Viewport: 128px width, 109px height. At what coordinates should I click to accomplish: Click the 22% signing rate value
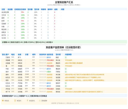pos(36,12)
